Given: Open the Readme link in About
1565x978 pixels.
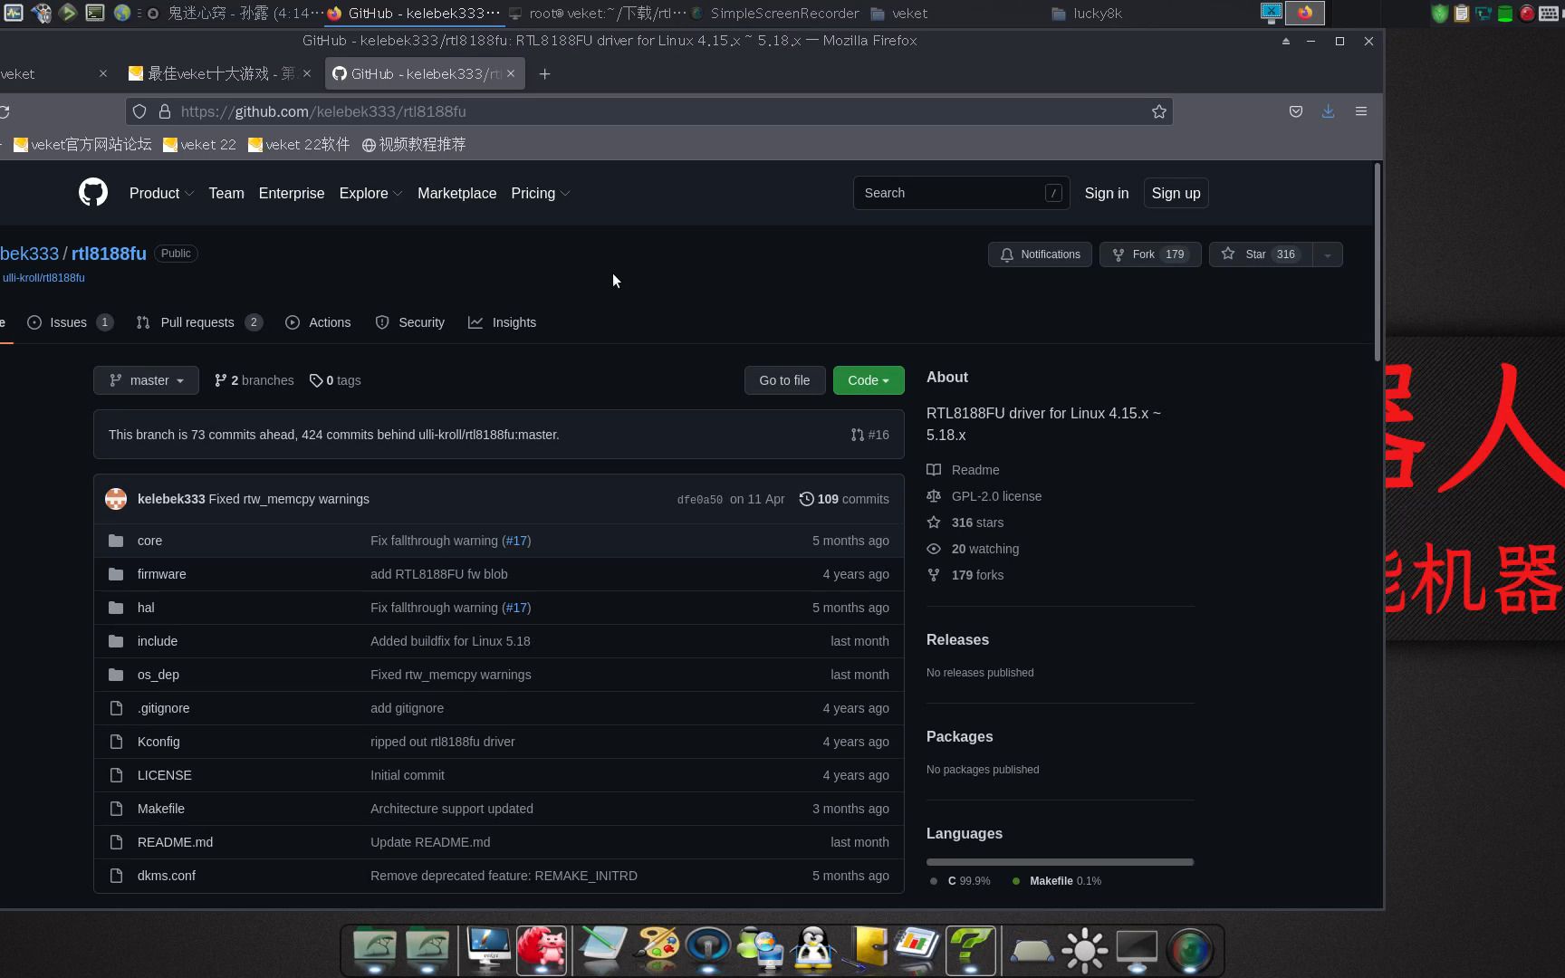Looking at the screenshot, I should (964, 470).
